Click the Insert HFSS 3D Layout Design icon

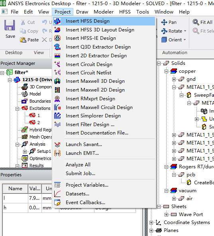57,30
